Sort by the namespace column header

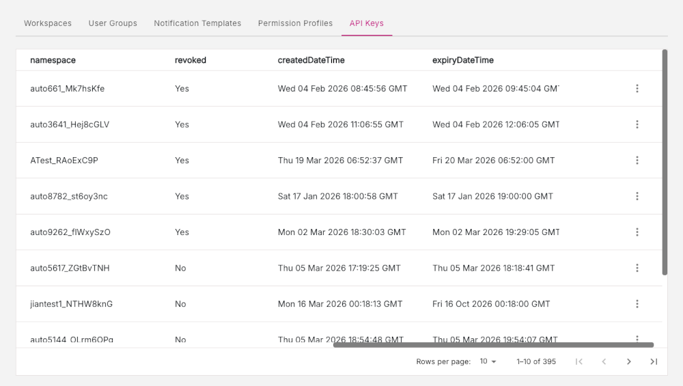[53, 60]
